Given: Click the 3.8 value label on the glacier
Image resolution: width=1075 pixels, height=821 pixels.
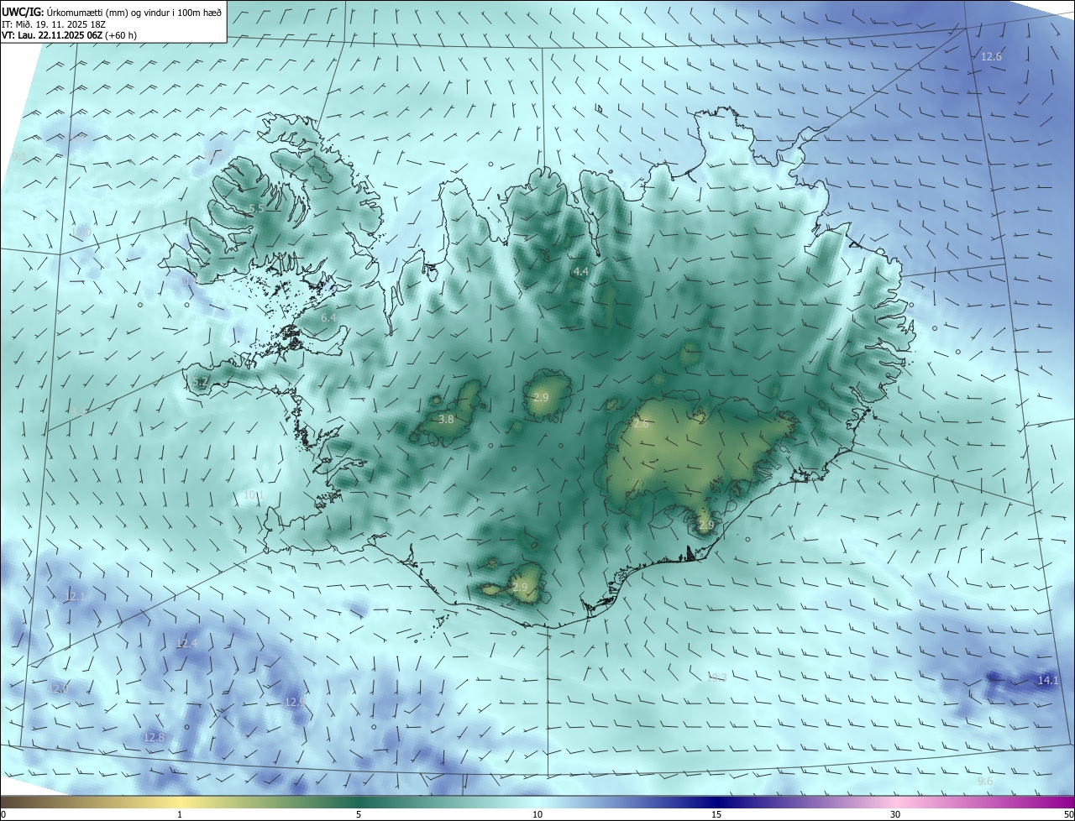Looking at the screenshot, I should tap(447, 419).
